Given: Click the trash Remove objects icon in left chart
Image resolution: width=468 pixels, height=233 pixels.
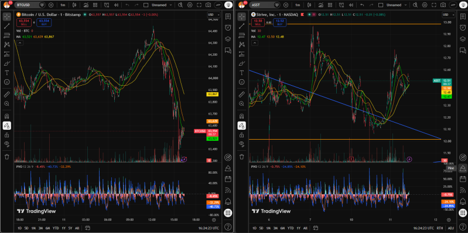Looking at the screenshot, I should tap(7, 157).
